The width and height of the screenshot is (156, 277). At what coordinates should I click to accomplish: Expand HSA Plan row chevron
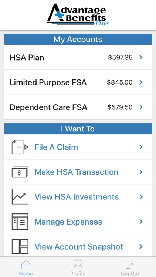[x=141, y=57]
